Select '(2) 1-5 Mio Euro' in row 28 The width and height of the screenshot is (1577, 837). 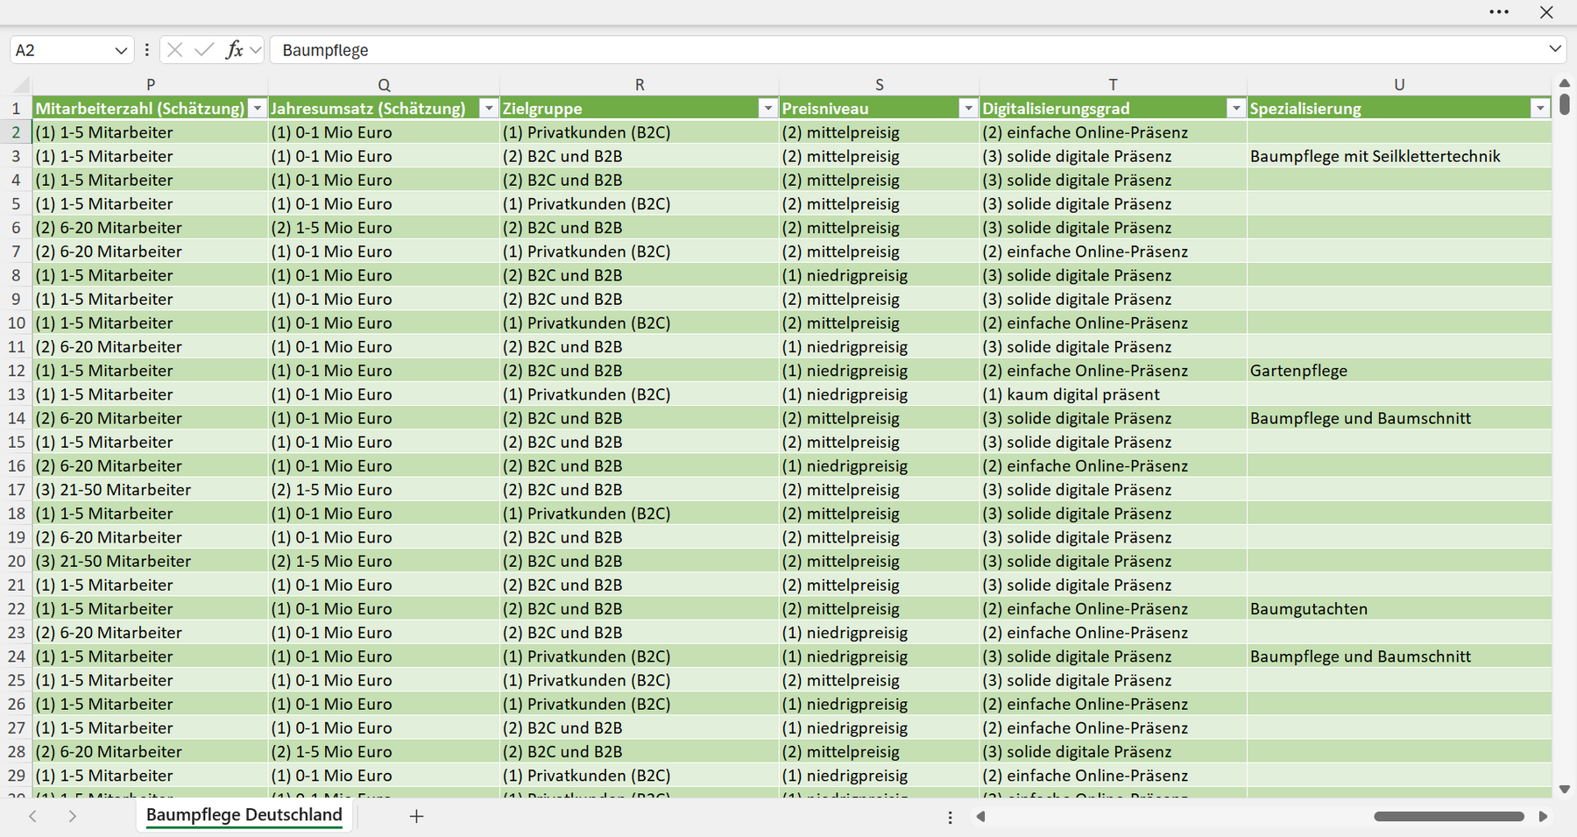384,752
